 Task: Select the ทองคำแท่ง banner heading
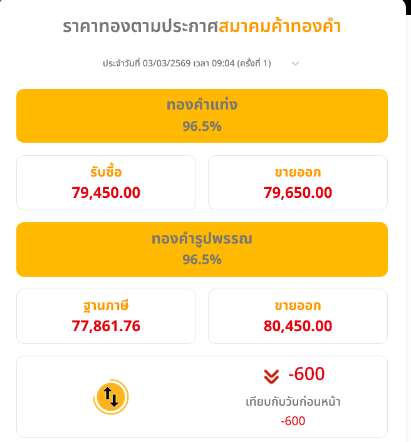click(x=202, y=105)
